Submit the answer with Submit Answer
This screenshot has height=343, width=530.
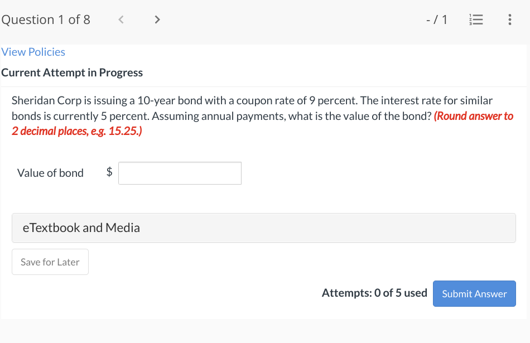tap(474, 293)
